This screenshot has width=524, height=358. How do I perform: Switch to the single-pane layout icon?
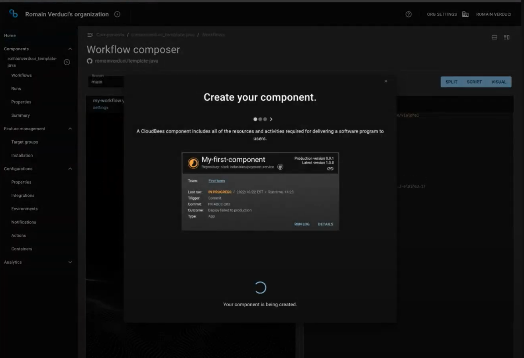(495, 37)
